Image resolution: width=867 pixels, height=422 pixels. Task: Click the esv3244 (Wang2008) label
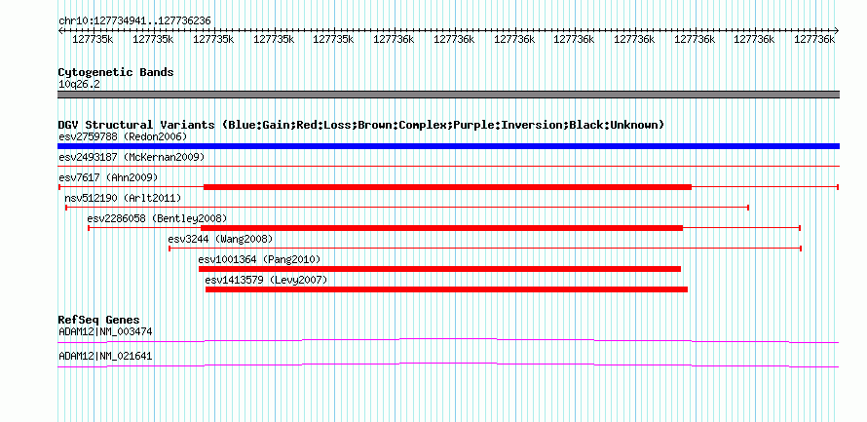coord(220,239)
